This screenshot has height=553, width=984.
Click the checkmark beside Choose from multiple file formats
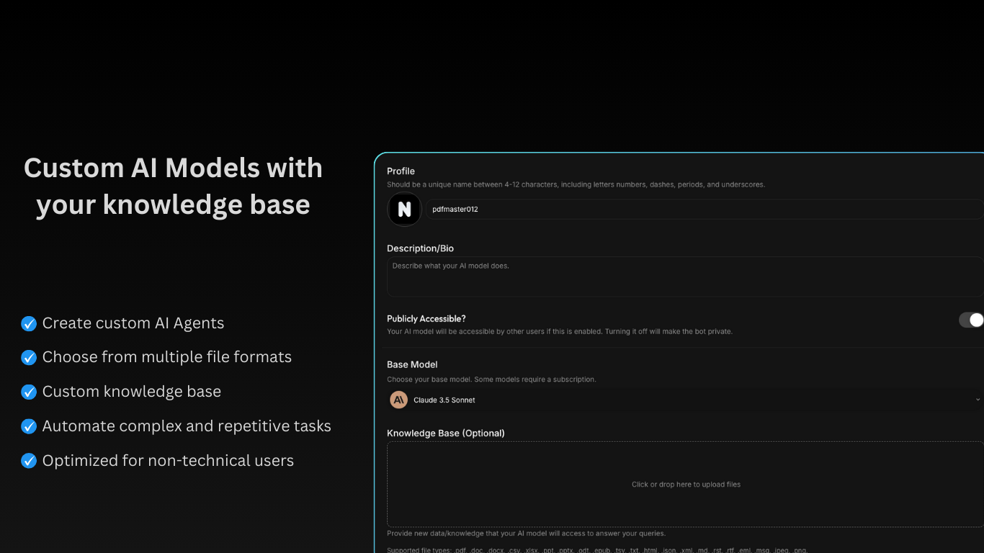(x=29, y=358)
